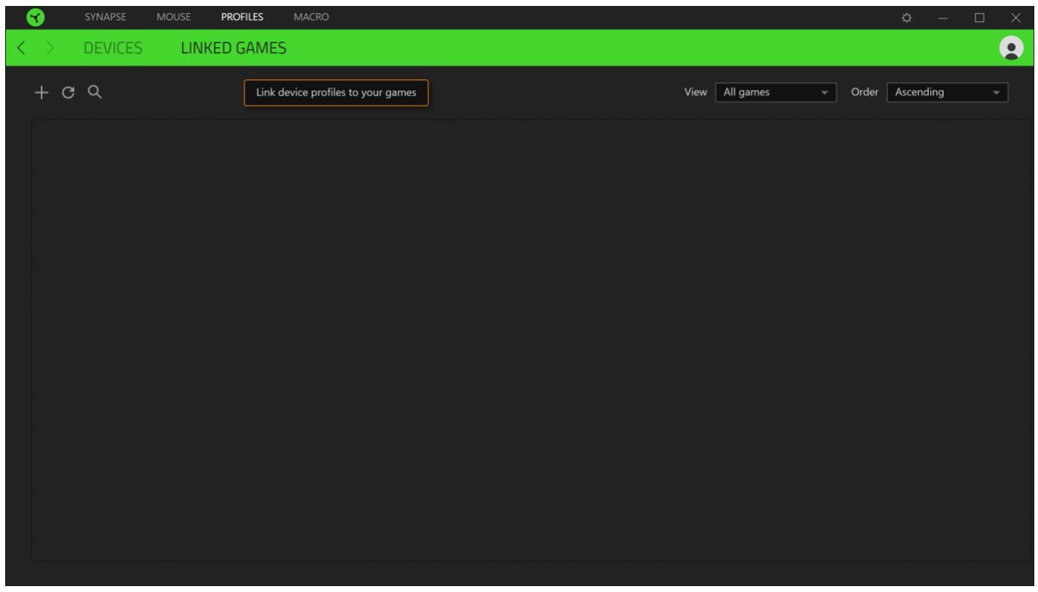
Task: Open the user account avatar
Action: (x=1010, y=47)
